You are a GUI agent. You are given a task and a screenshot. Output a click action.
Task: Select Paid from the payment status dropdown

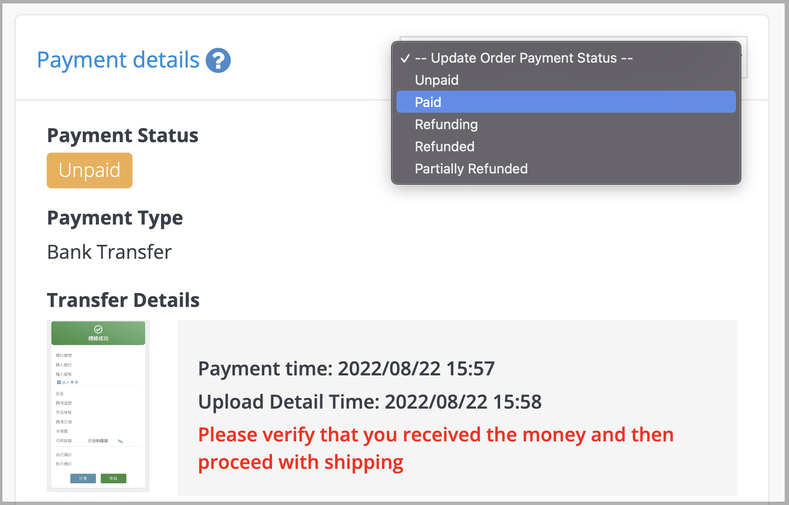point(566,102)
